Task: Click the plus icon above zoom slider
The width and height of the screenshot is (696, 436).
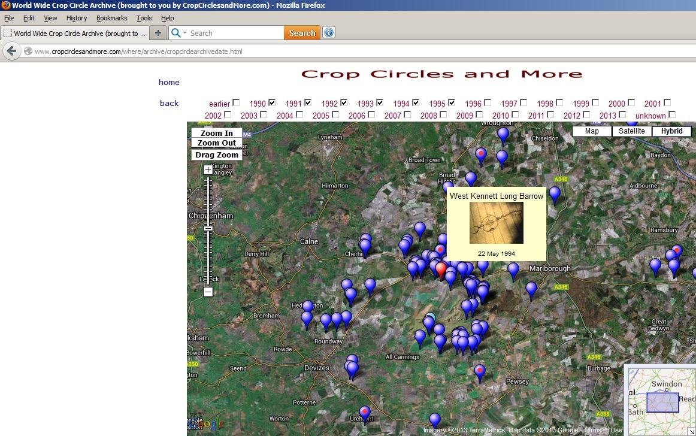Action: coord(208,170)
